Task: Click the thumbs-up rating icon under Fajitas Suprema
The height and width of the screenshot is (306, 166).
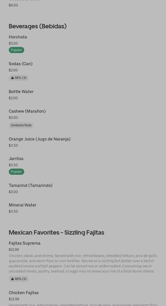Action: [x=12, y=279]
